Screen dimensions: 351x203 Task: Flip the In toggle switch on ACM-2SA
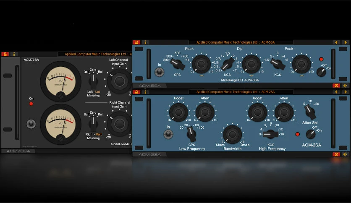tap(168, 134)
